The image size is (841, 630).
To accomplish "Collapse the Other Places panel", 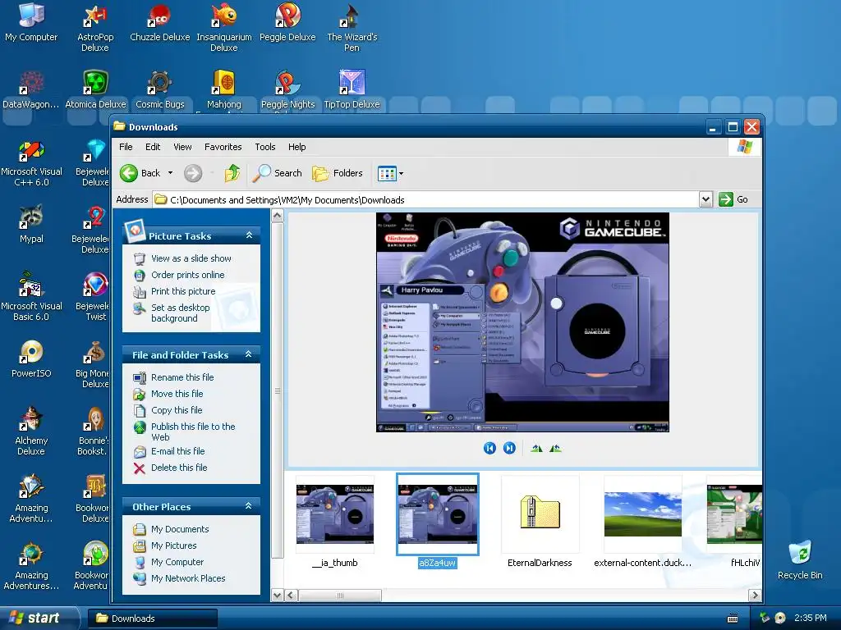I will point(249,505).
